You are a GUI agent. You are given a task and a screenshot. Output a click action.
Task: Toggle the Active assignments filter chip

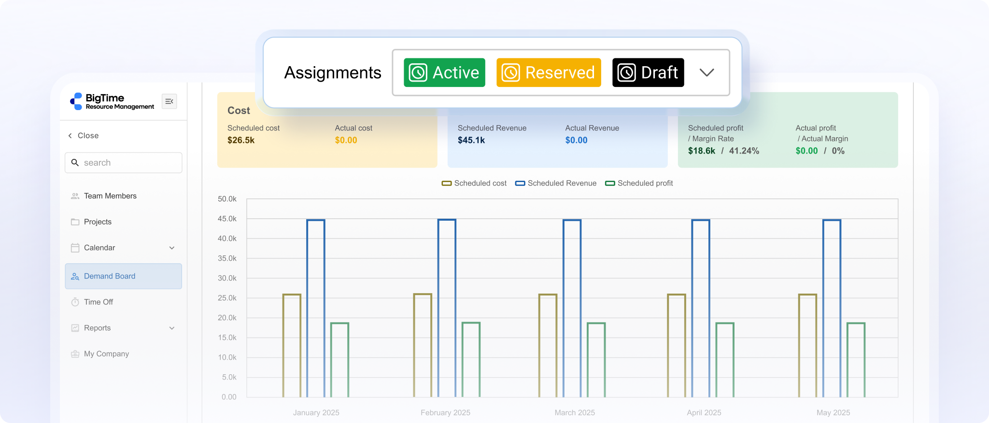[x=444, y=72]
